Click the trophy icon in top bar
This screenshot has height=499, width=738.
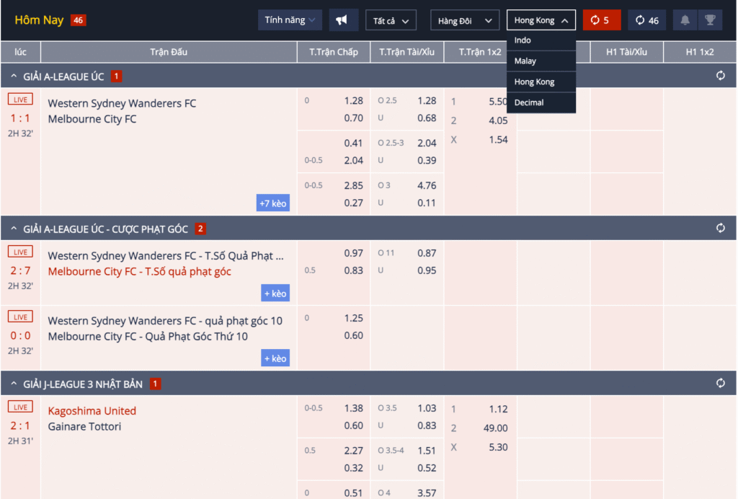tap(710, 20)
